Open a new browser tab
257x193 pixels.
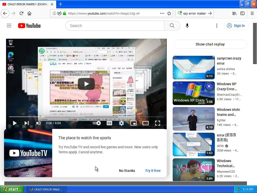click(x=60, y=4)
